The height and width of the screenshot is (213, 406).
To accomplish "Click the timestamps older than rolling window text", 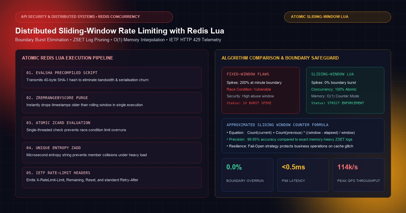I will tap(84, 105).
